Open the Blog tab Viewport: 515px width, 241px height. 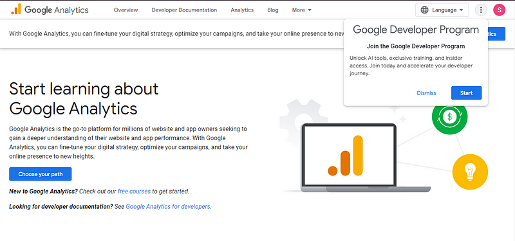click(x=272, y=10)
